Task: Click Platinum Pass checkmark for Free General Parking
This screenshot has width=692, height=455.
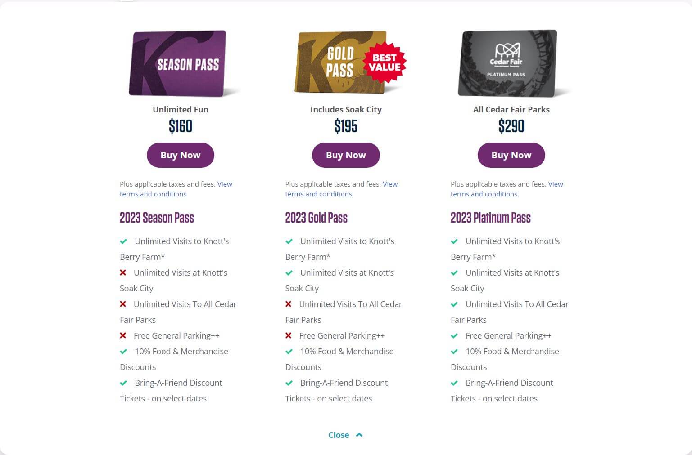Action: (x=454, y=335)
